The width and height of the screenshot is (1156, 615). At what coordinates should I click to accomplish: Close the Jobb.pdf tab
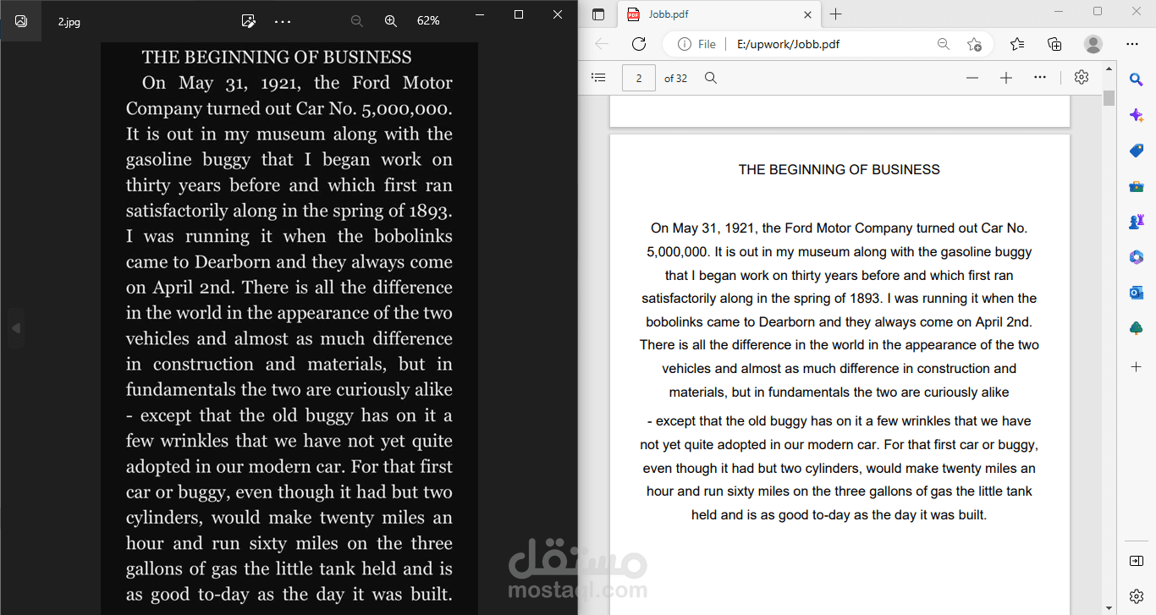(807, 14)
